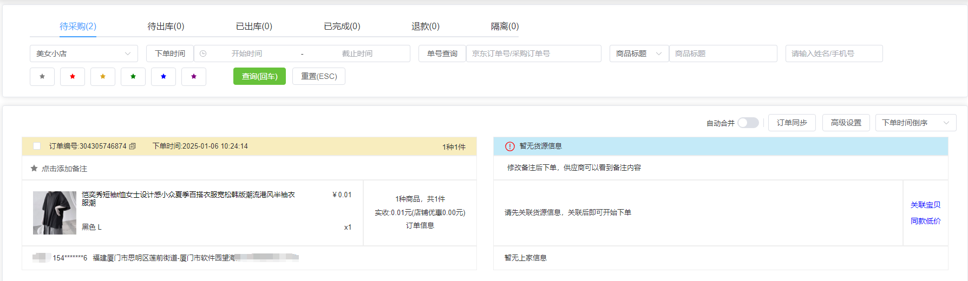Click the star icon beside 点击添加备注
968x281 pixels.
click(34, 169)
